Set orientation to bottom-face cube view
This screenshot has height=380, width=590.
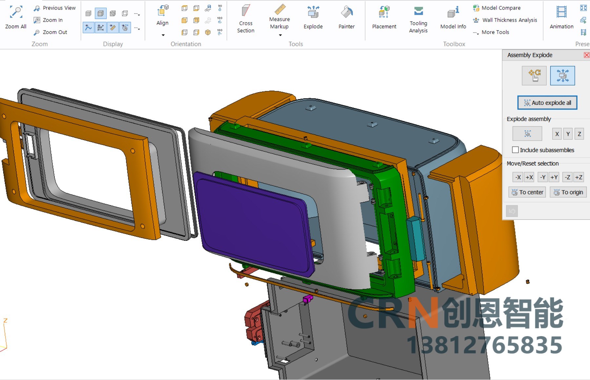tap(196, 8)
